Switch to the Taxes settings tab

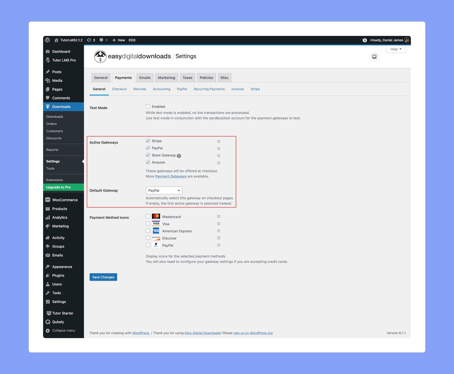pyautogui.click(x=187, y=78)
